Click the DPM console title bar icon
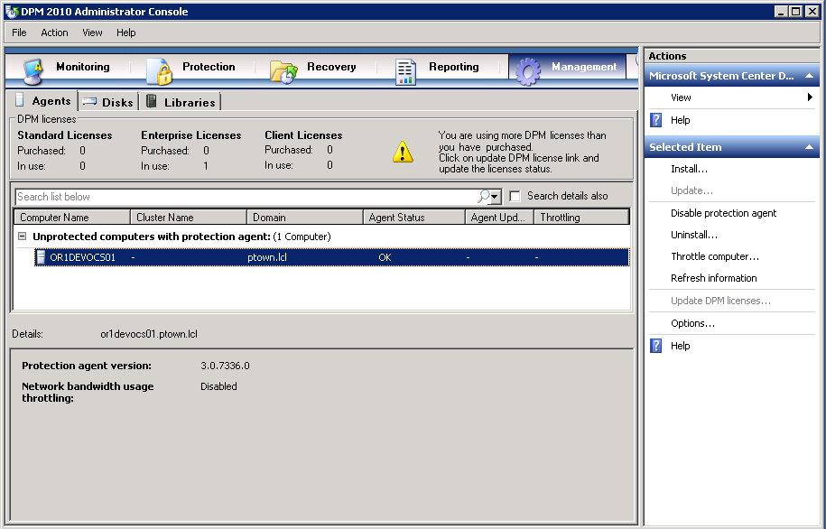 click(x=12, y=12)
